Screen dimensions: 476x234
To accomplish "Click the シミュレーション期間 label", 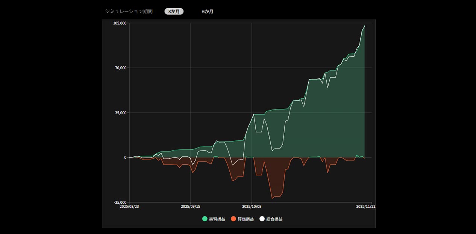I will click(x=129, y=12).
